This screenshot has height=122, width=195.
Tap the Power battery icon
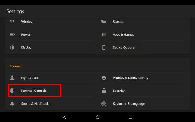12,35
